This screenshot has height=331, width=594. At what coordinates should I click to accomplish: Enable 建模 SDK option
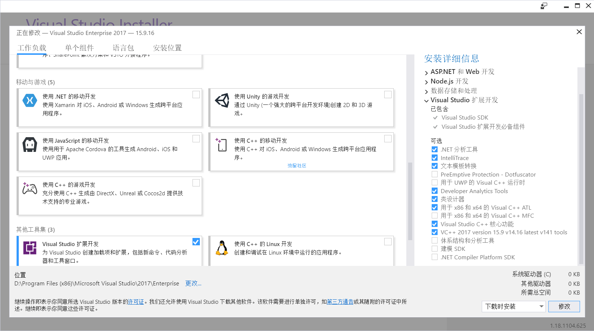[x=435, y=249]
